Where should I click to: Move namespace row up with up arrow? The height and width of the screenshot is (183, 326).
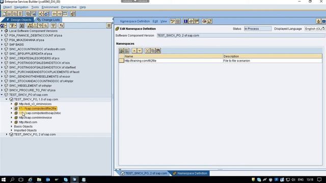pos(134,51)
